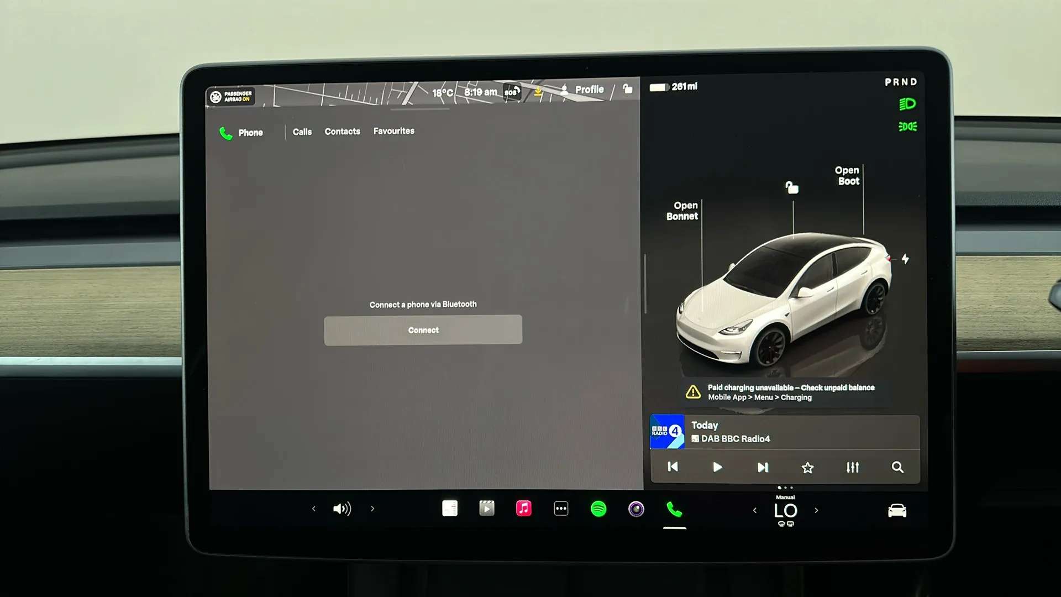Tap the charge port lightning icon

point(905,259)
